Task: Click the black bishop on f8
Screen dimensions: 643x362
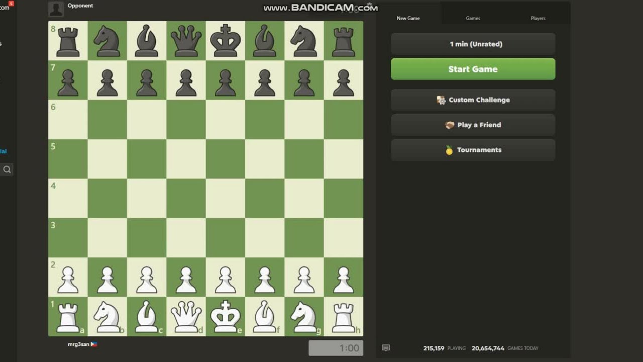Action: (x=265, y=41)
